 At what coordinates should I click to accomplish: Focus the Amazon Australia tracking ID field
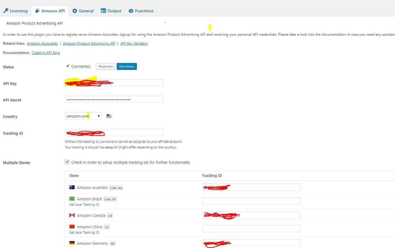coord(252,187)
